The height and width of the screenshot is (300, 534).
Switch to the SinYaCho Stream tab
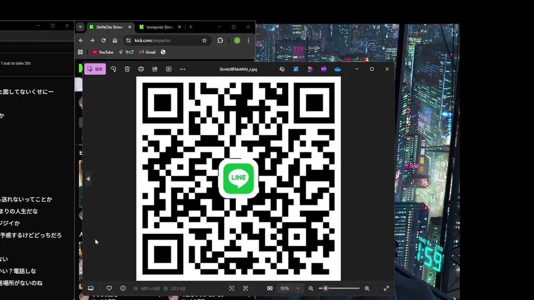tap(110, 27)
